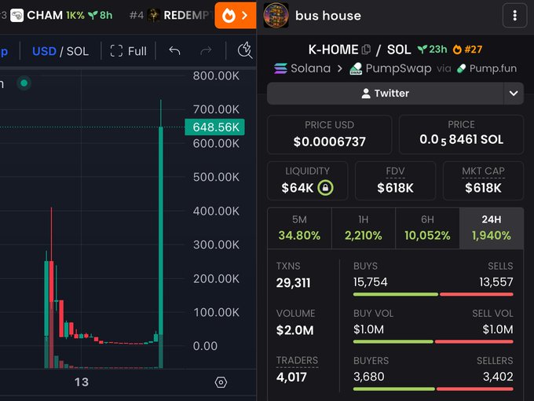534x401 pixels.
Task: Open the quick-search lightning icon
Action: (x=245, y=50)
